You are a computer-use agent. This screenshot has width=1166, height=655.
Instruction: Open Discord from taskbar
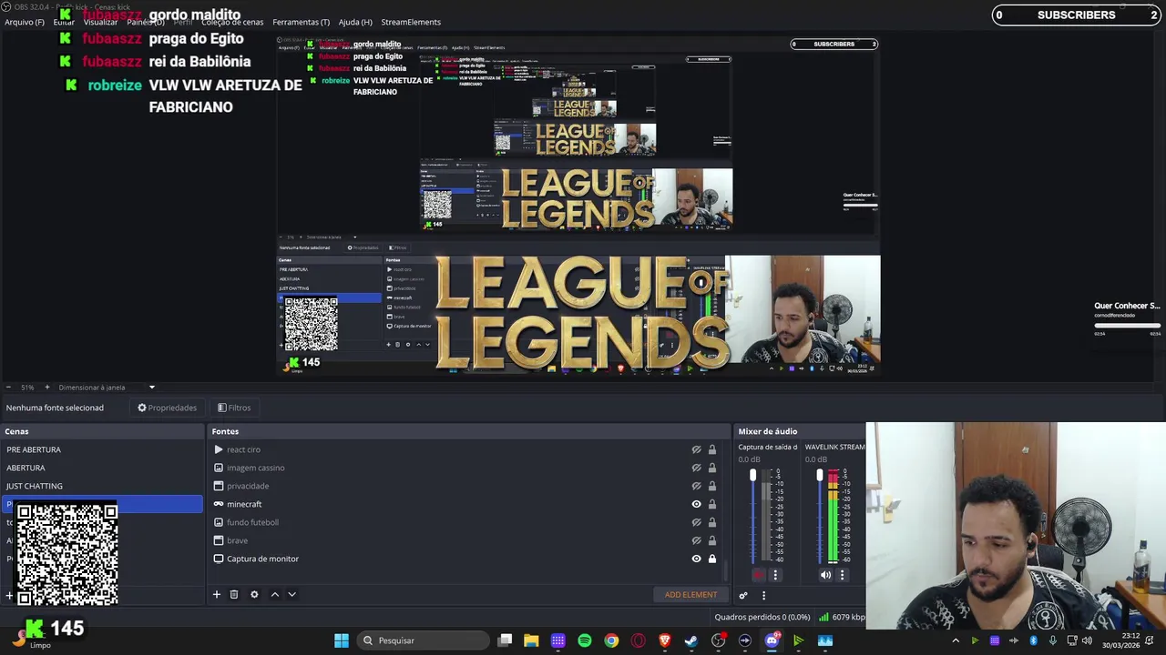(x=772, y=640)
